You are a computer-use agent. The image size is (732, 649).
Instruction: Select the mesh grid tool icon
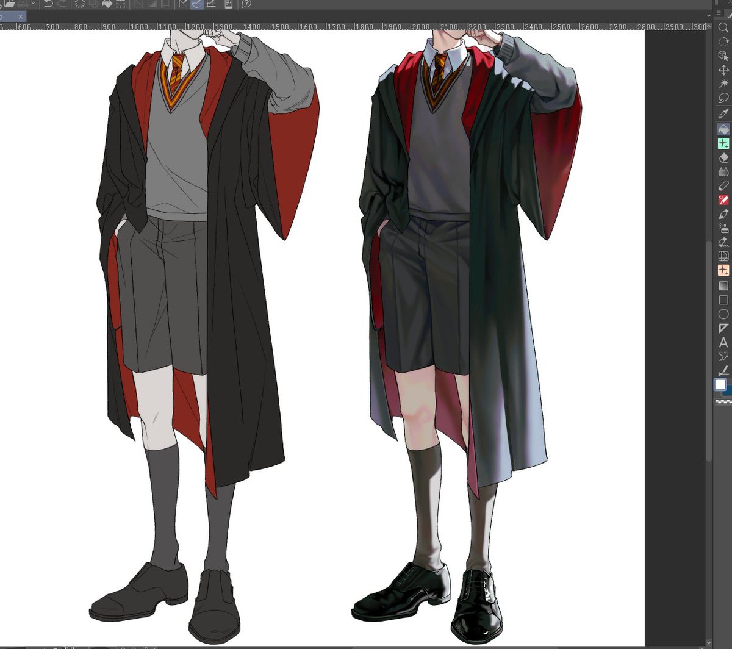pos(723,256)
